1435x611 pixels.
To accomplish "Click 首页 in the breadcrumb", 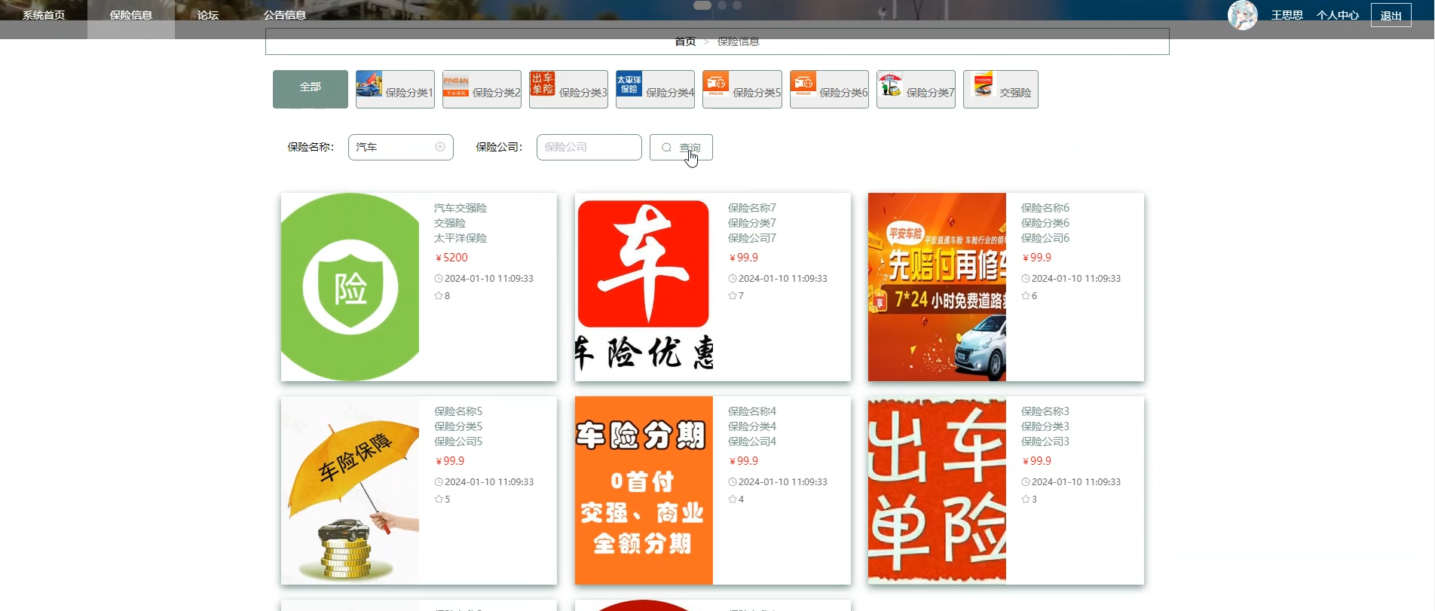I will click(x=685, y=41).
